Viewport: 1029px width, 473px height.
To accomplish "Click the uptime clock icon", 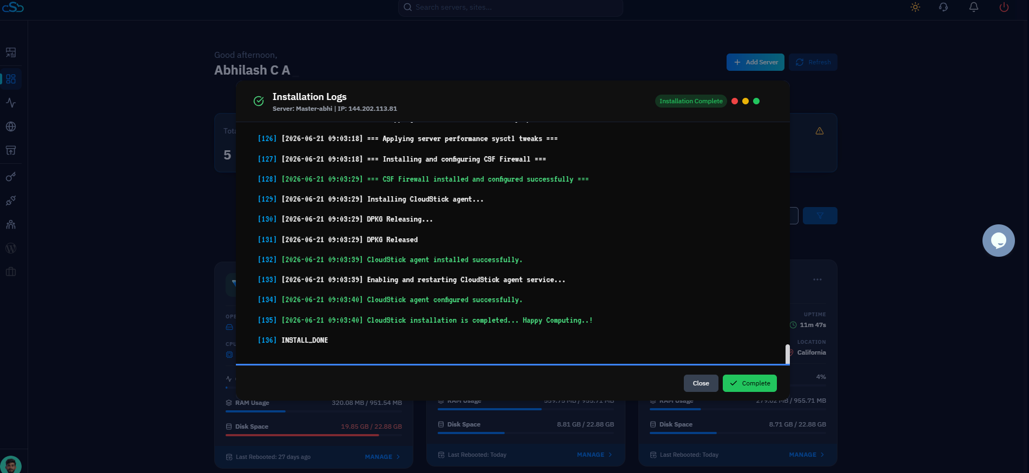I will tap(793, 325).
